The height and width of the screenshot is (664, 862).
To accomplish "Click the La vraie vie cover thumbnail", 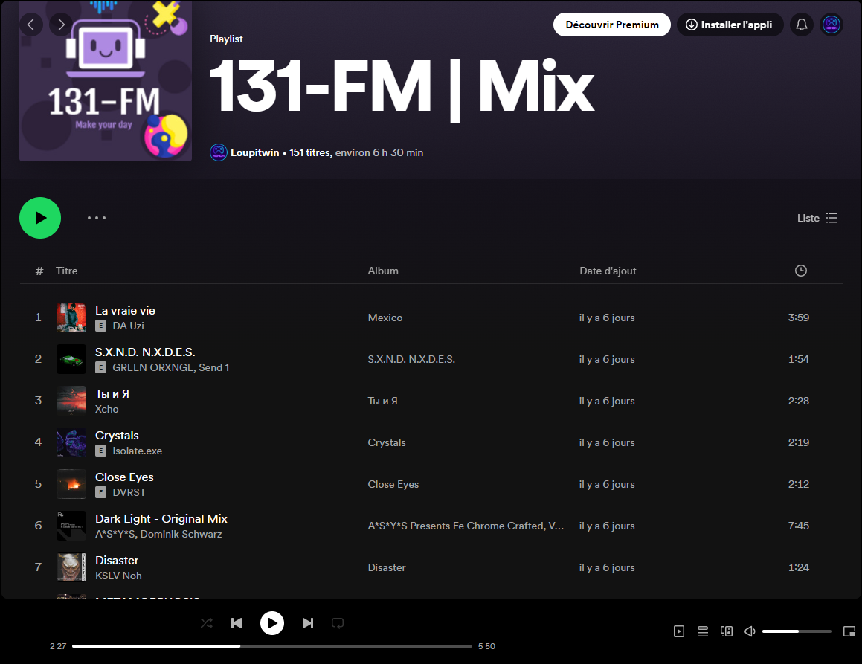I will (71, 318).
